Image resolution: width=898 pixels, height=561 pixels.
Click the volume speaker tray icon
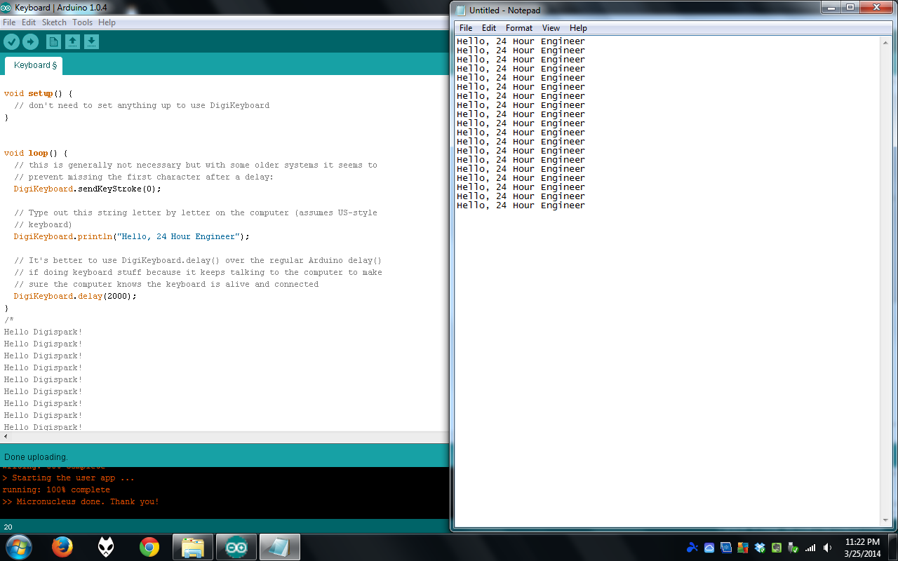[x=828, y=548]
